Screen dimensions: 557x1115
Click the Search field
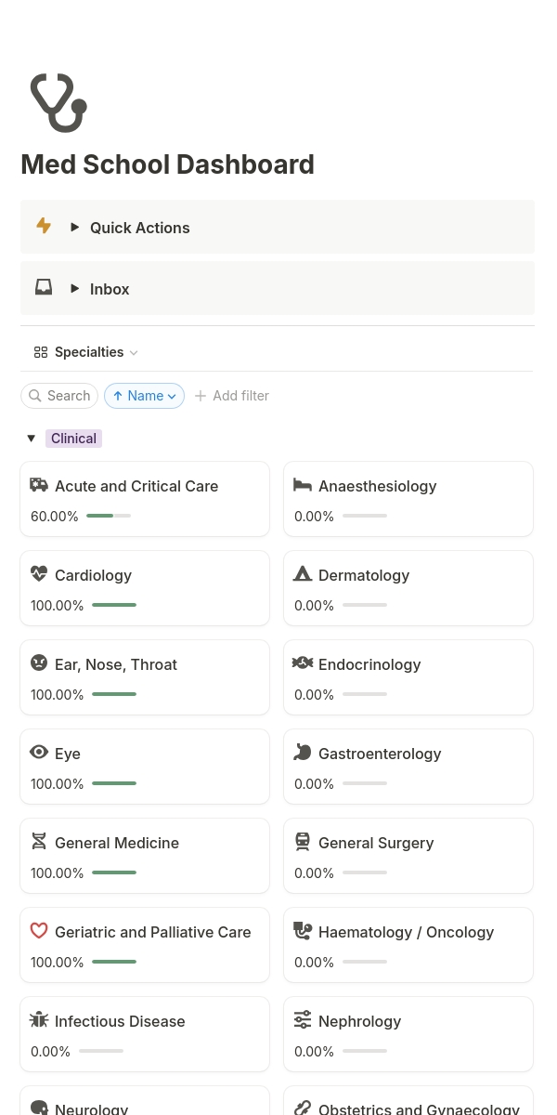click(60, 396)
